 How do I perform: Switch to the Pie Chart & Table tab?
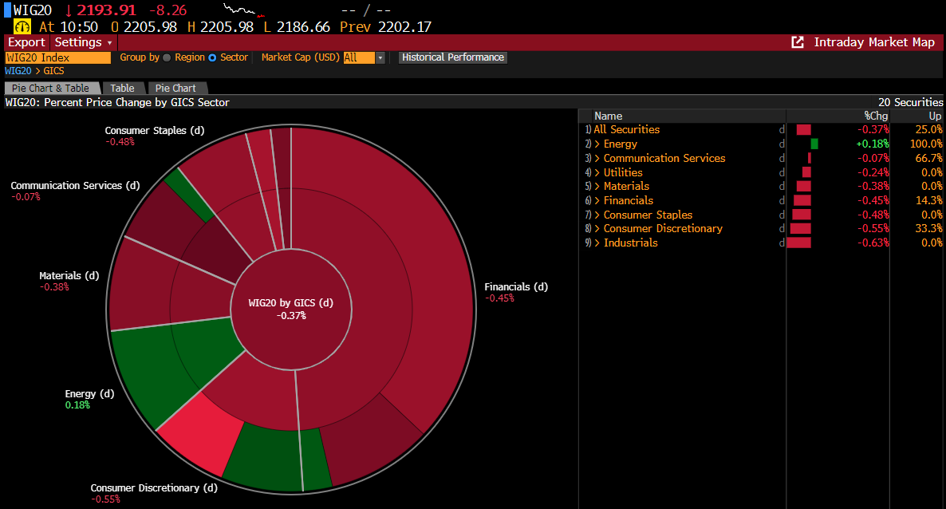[51, 88]
